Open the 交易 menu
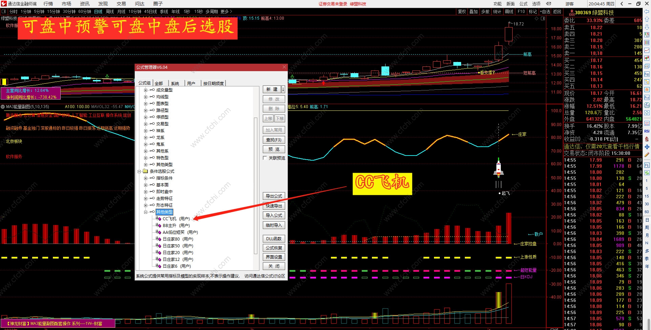 [121, 4]
